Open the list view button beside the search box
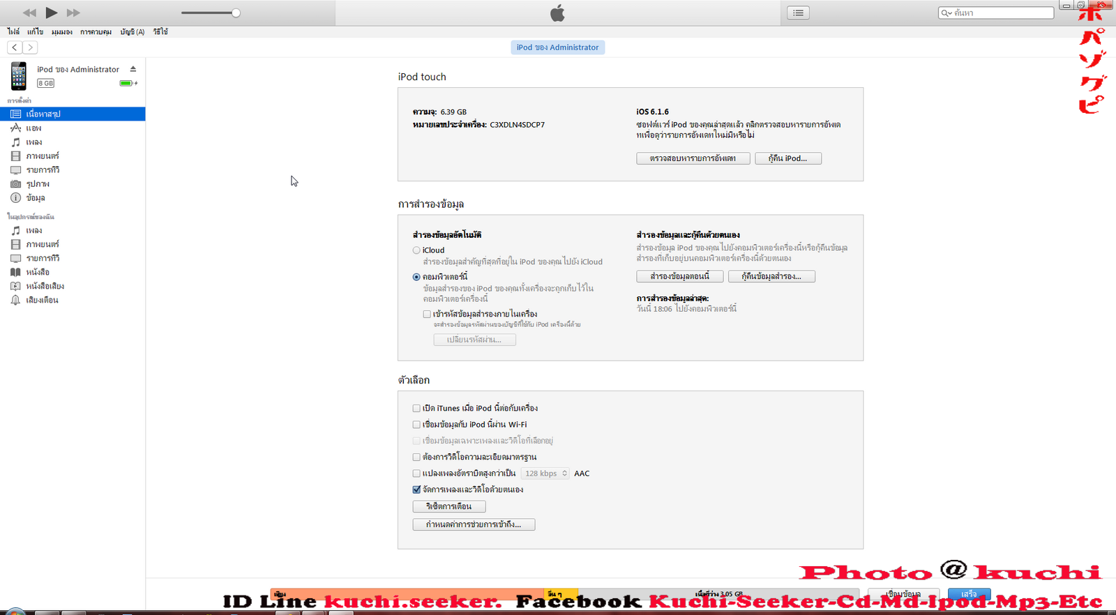The image size is (1116, 615). (x=798, y=13)
